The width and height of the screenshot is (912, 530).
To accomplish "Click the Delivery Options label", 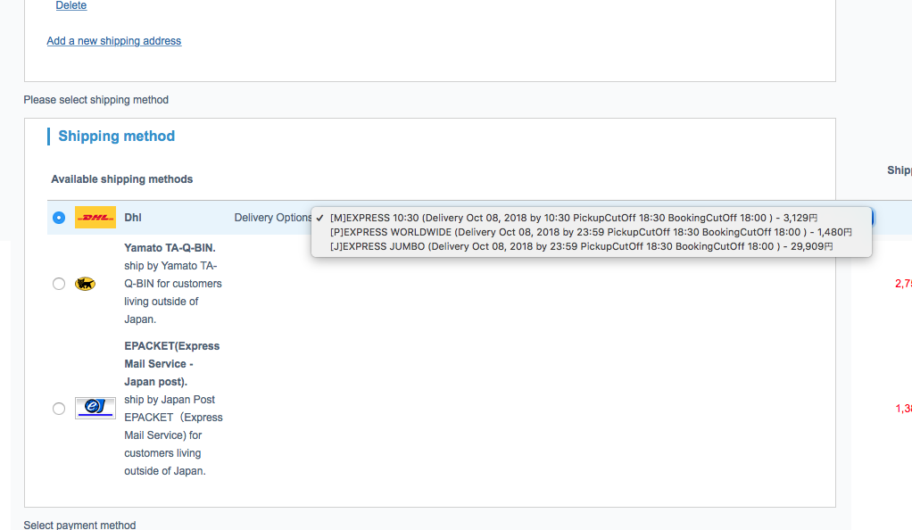I will [x=272, y=218].
